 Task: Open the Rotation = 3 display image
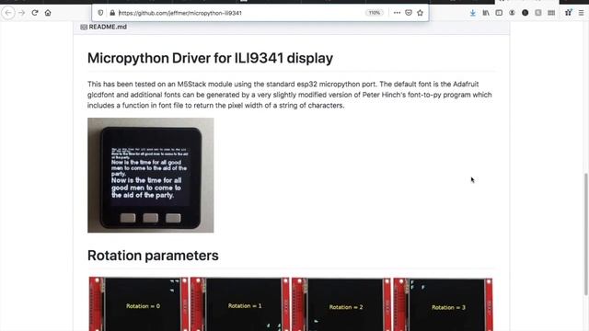[443, 304]
